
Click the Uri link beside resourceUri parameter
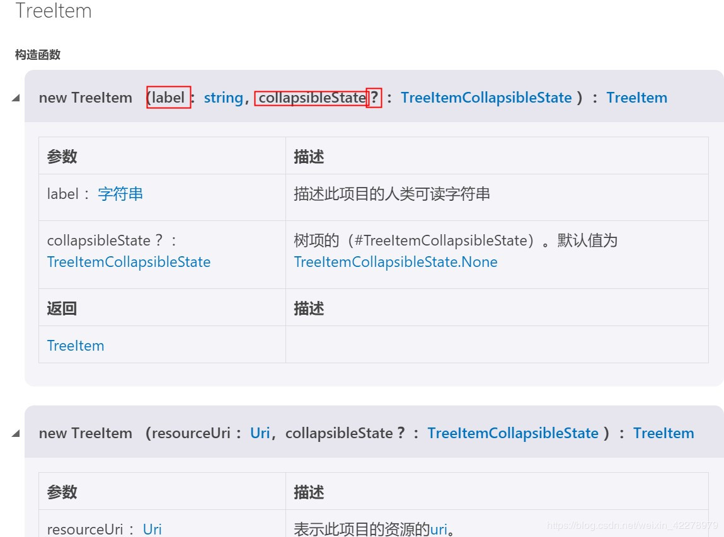pyautogui.click(x=152, y=529)
